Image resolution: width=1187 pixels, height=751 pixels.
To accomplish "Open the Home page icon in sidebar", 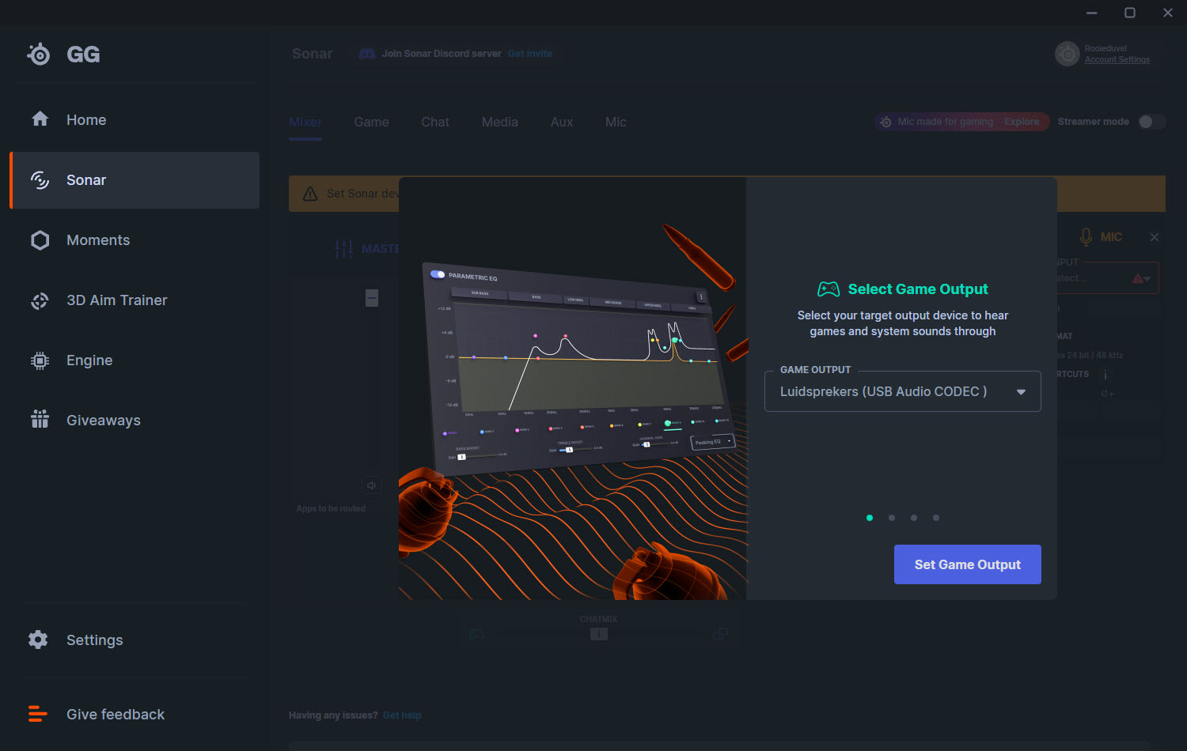I will click(x=40, y=119).
